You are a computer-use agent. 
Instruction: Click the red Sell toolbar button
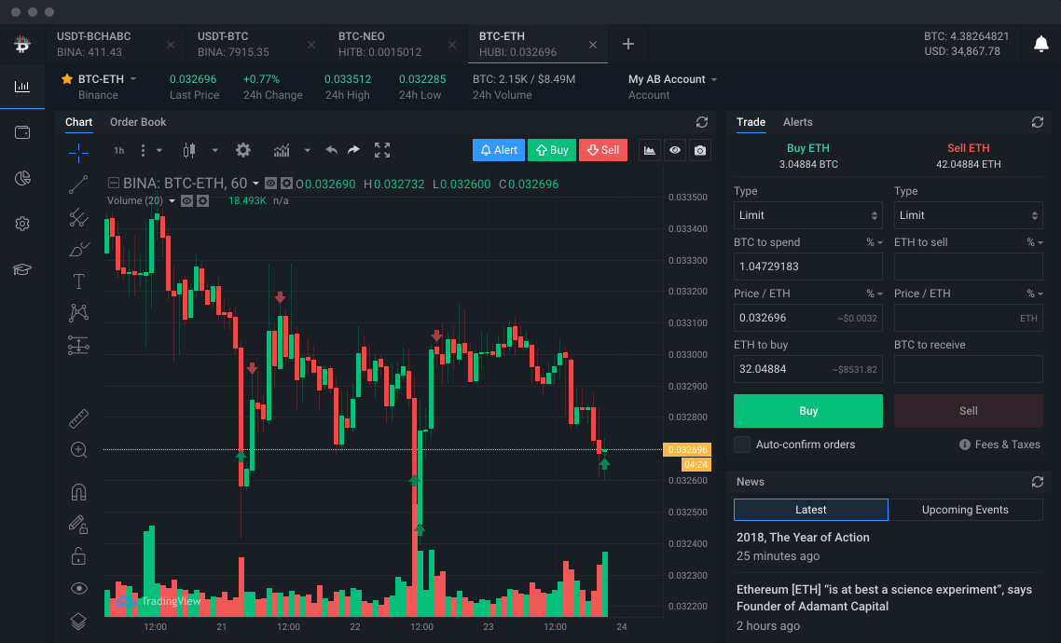click(603, 150)
